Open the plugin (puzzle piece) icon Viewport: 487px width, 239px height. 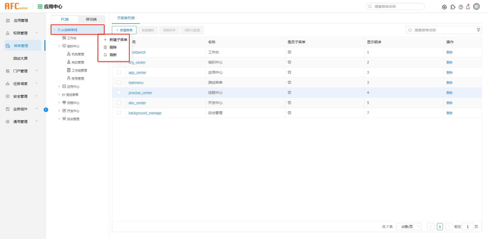[453, 7]
